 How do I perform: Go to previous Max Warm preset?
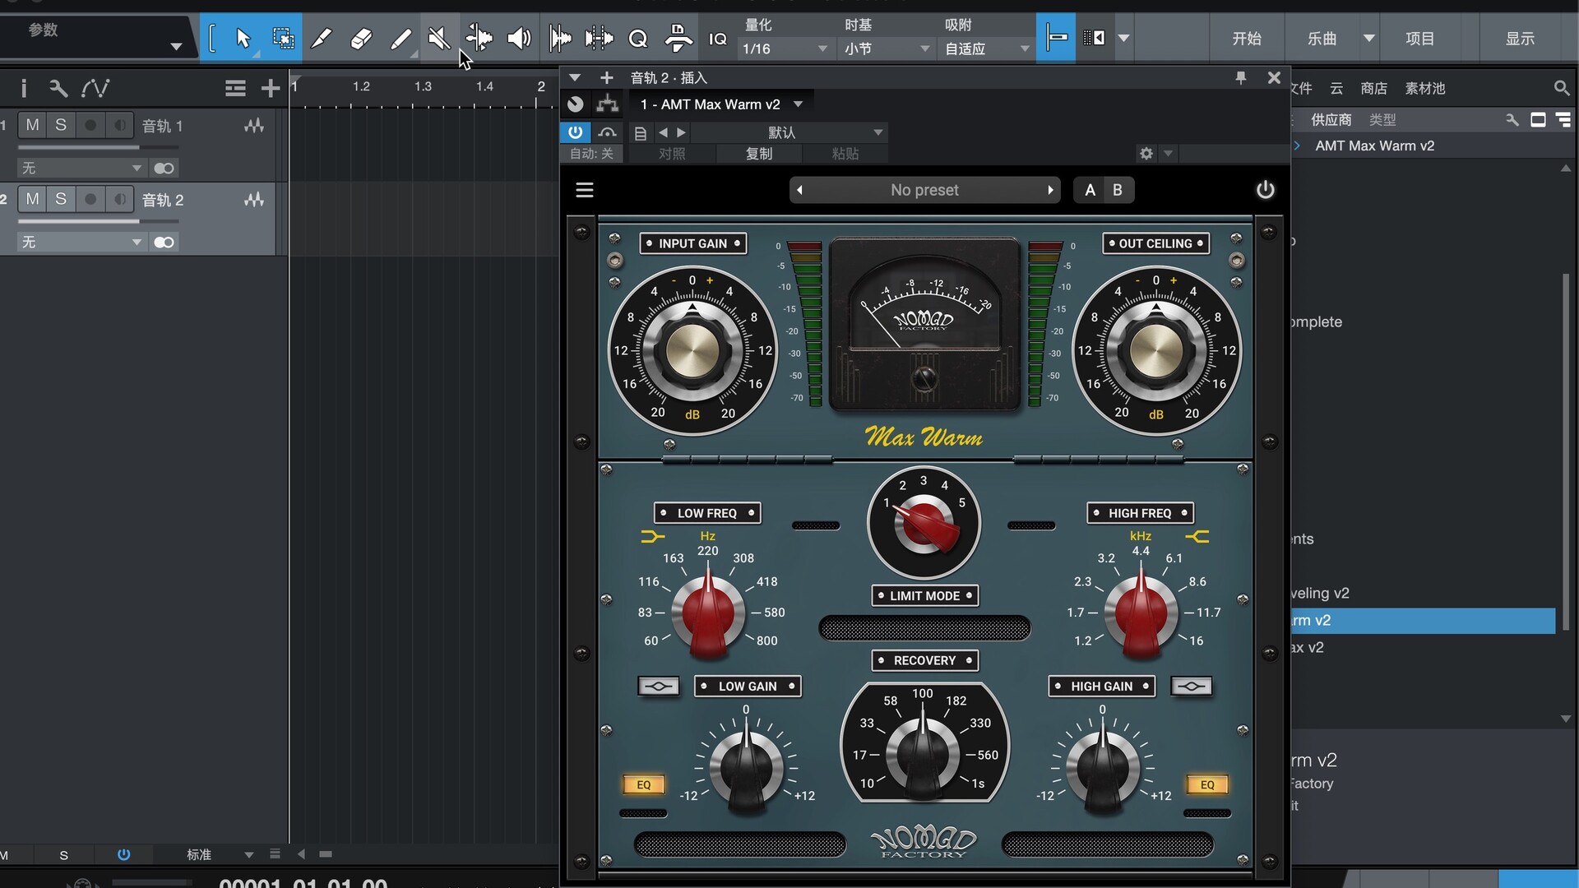coord(799,190)
